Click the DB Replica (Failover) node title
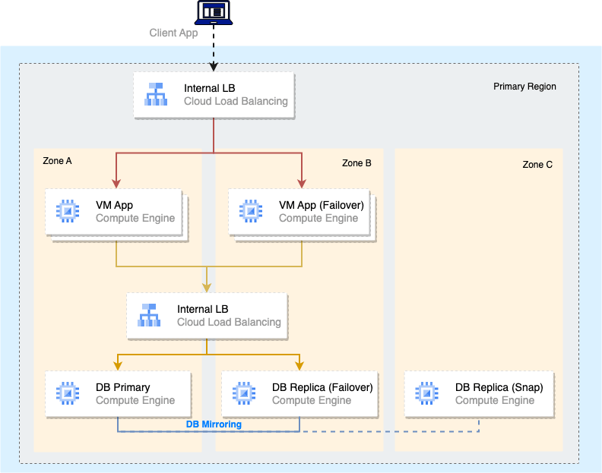Viewport: 602px width, 473px height. point(322,387)
